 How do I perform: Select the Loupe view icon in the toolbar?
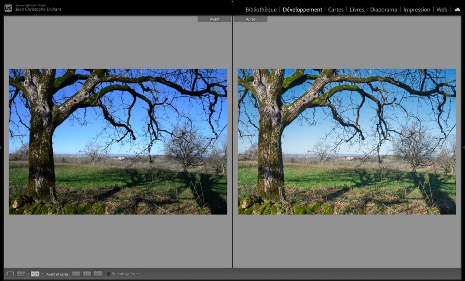coord(10,273)
